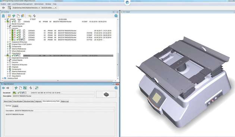Click the Desktop tree horizontal scrollbar
235x137 pixels.
tap(58, 81)
